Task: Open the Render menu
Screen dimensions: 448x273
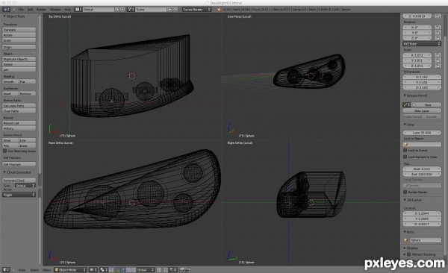Action: pos(41,10)
